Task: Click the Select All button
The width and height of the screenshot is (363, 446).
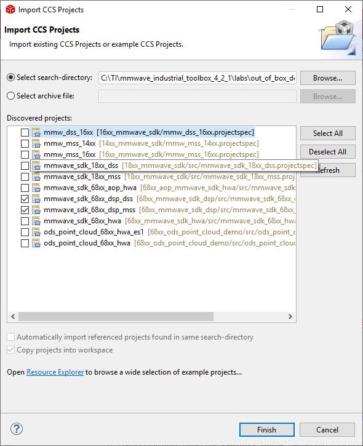Action: (328, 133)
